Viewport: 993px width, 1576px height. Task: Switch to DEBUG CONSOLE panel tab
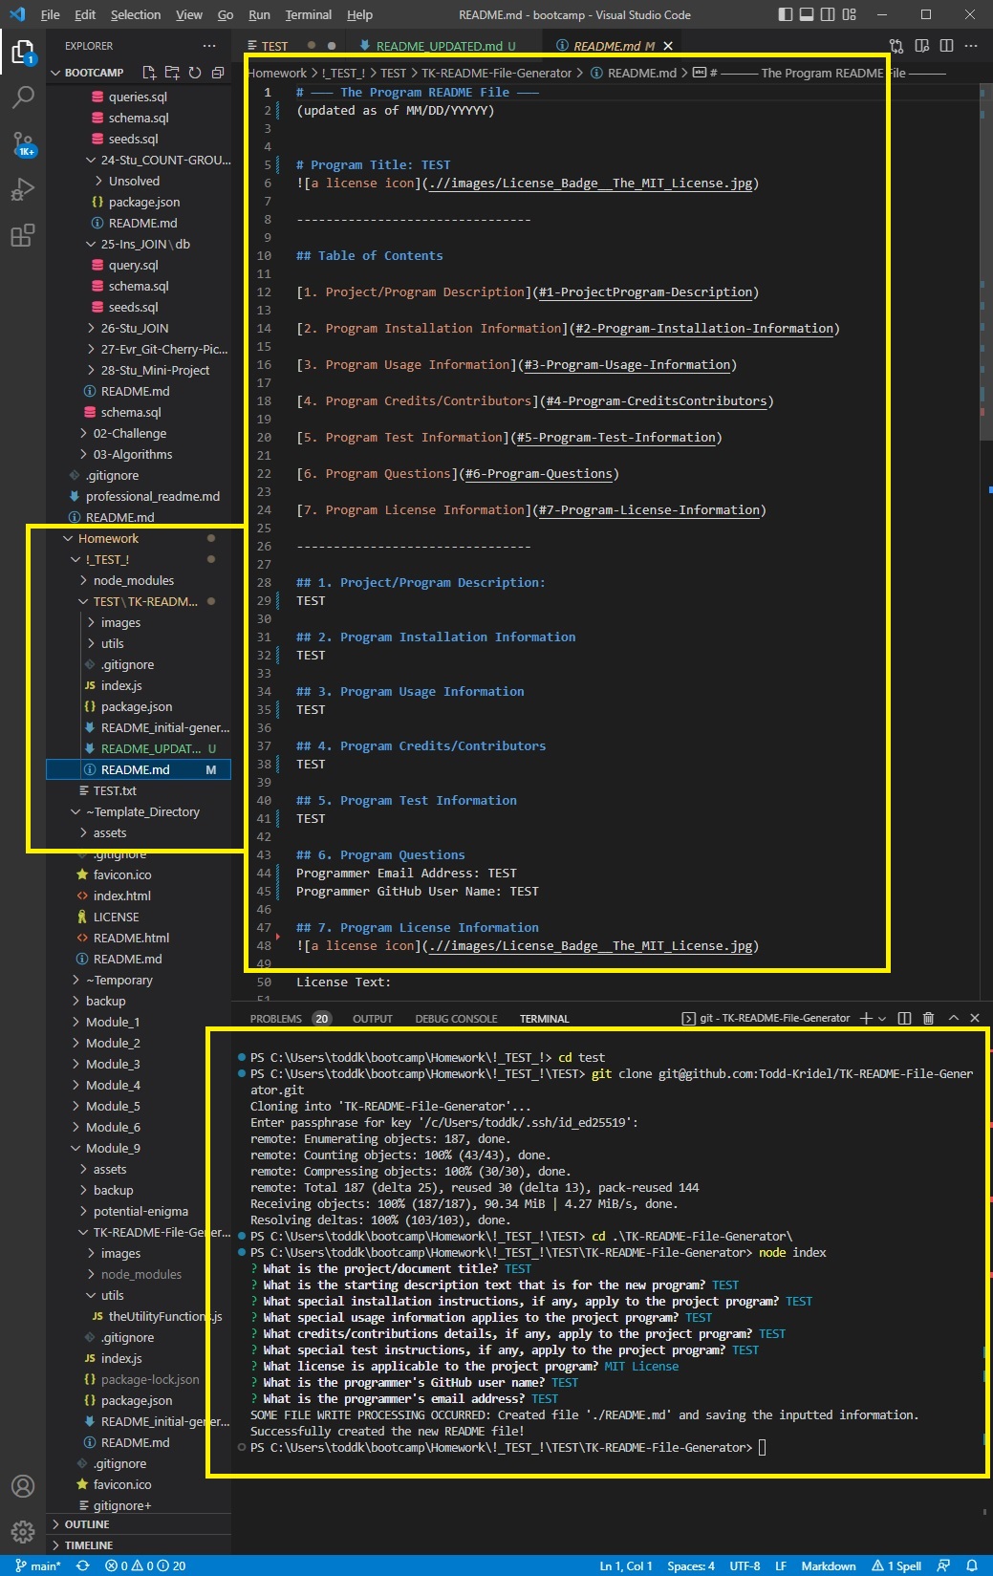pyautogui.click(x=456, y=1019)
